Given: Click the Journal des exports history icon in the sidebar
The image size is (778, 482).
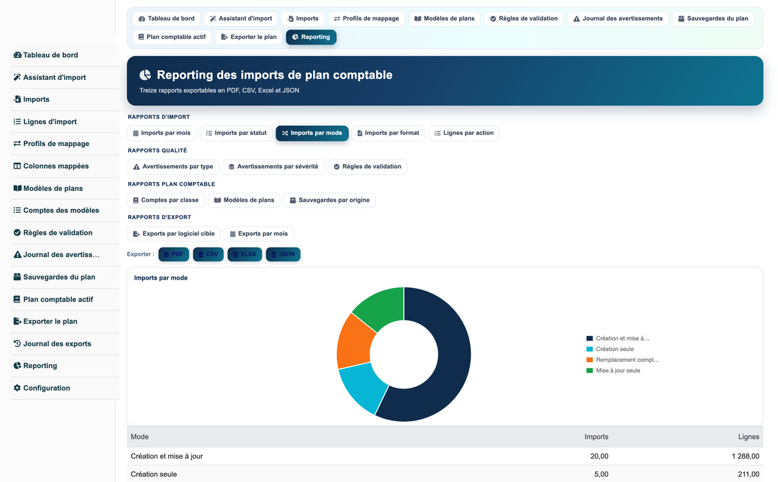Looking at the screenshot, I should (18, 343).
